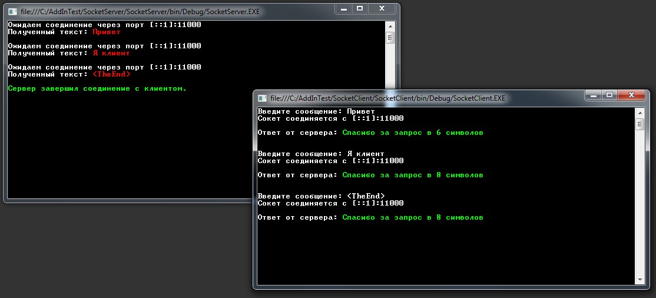
Task: Click the SocketServer scrollbar up arrow
Action: click(390, 26)
